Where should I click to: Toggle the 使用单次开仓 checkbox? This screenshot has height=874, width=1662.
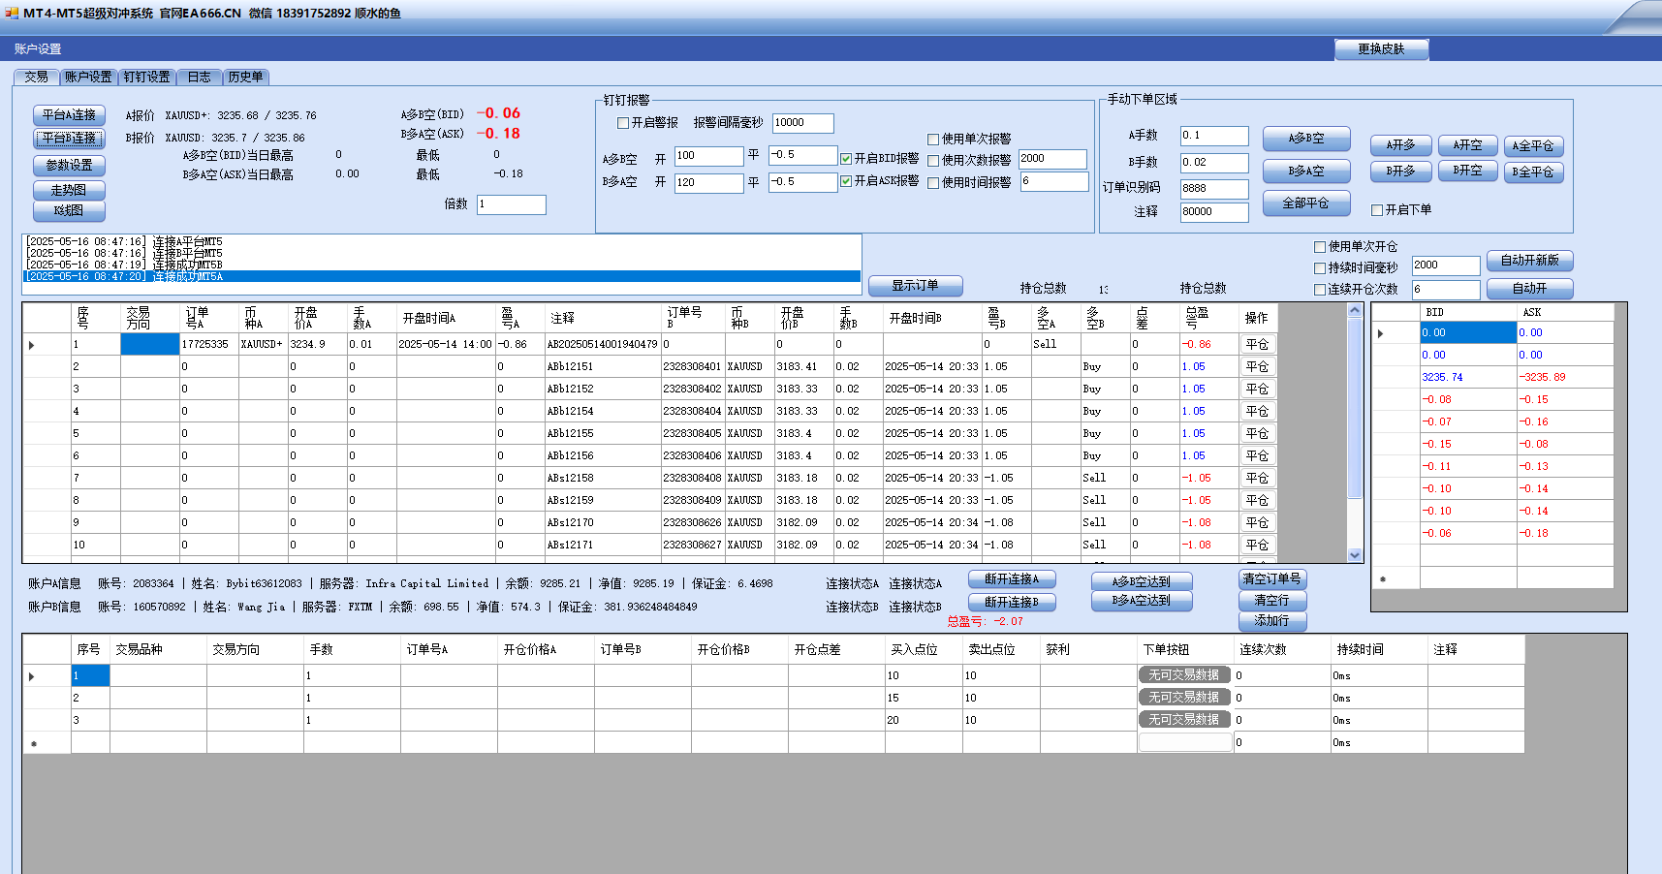point(1320,247)
